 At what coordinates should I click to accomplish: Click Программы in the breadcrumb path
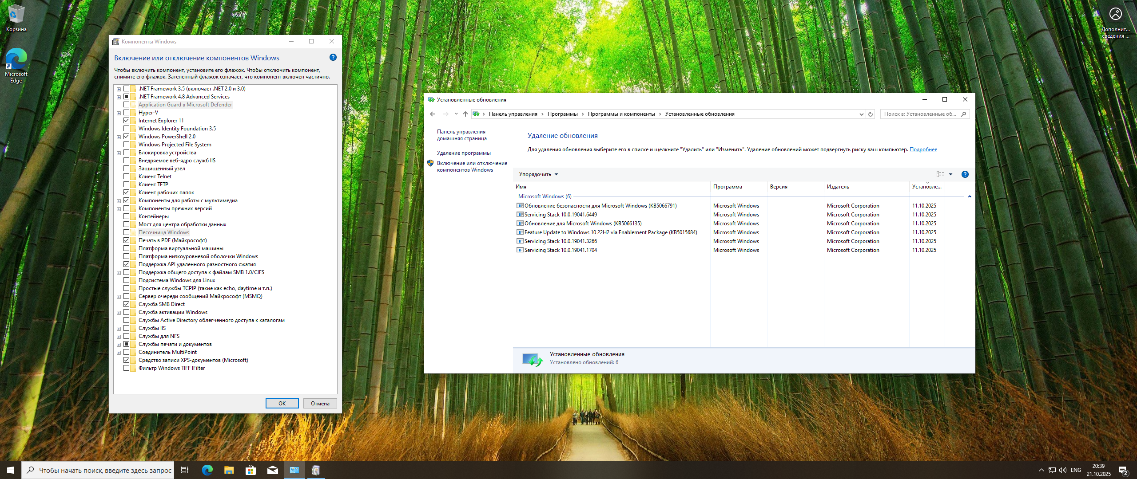tap(562, 114)
